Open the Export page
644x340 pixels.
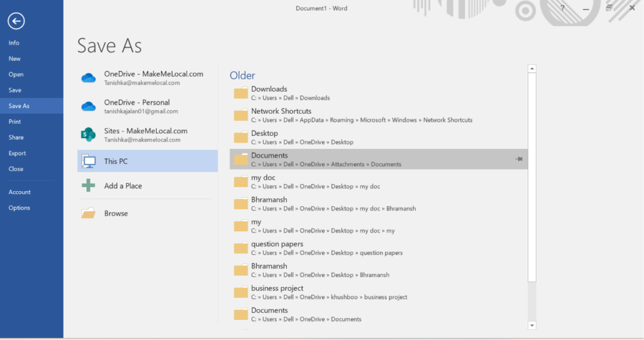pyautogui.click(x=31, y=153)
